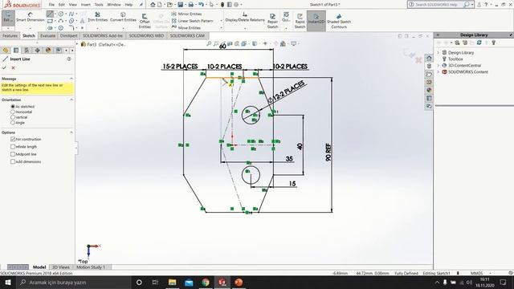This screenshot has height=289, width=514.
Task: Click the Repair Sketch tool
Action: tap(272, 21)
